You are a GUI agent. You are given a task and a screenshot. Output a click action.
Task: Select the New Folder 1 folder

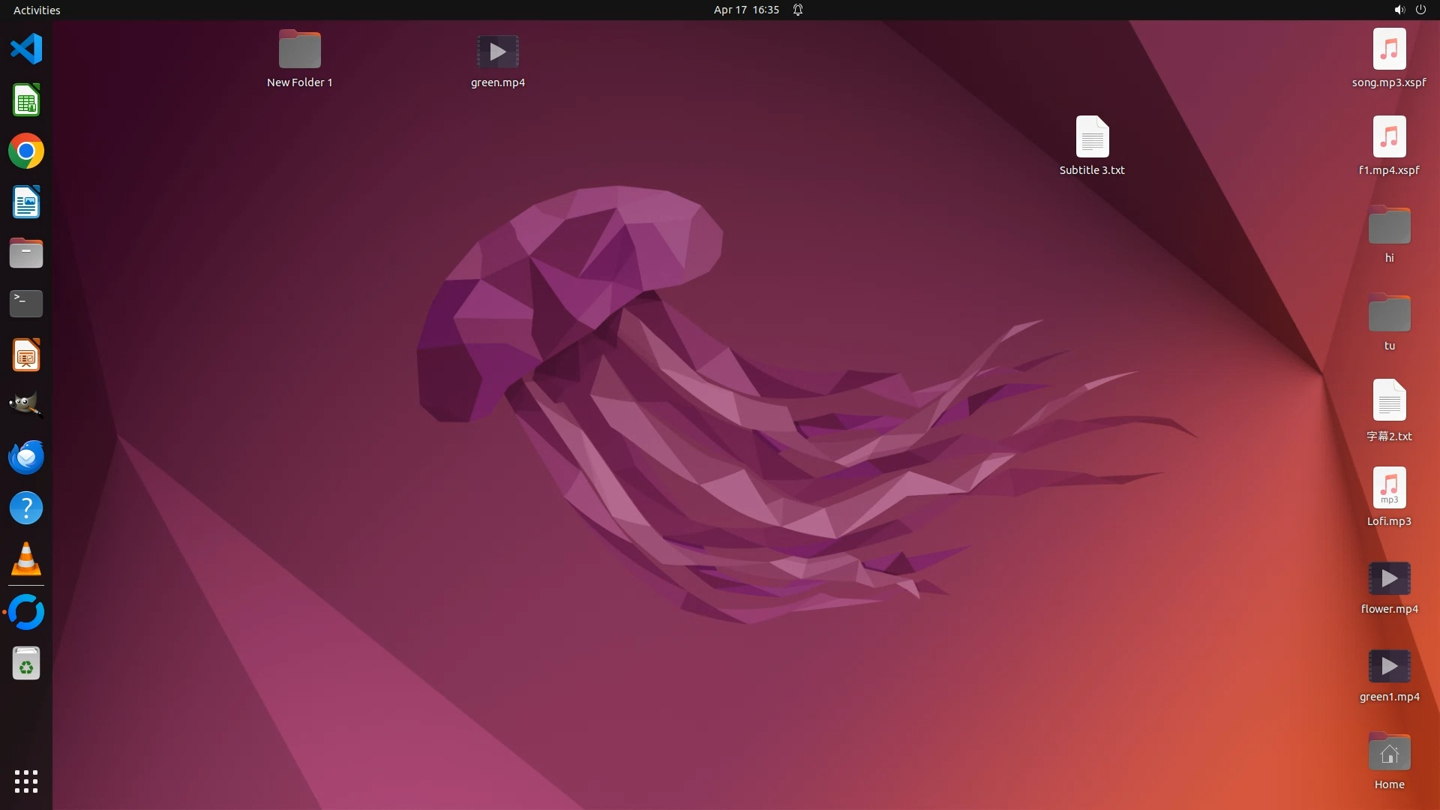point(299,51)
